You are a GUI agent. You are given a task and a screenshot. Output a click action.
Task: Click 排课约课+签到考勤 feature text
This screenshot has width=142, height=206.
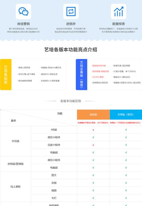[x=121, y=66]
